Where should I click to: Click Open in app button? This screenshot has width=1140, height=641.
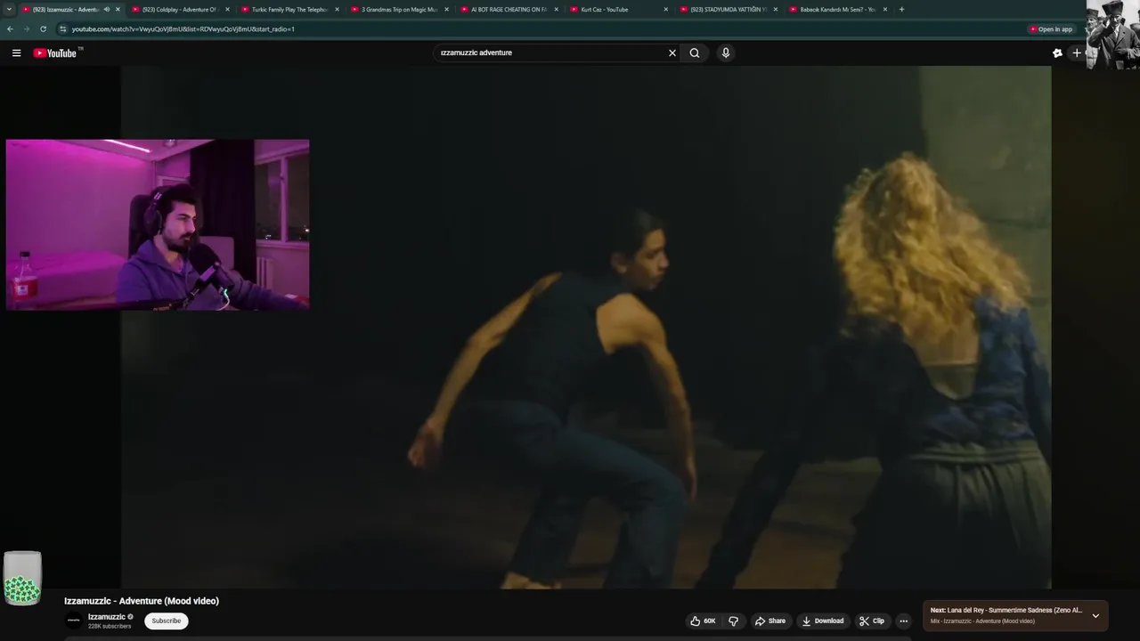tap(1051, 28)
